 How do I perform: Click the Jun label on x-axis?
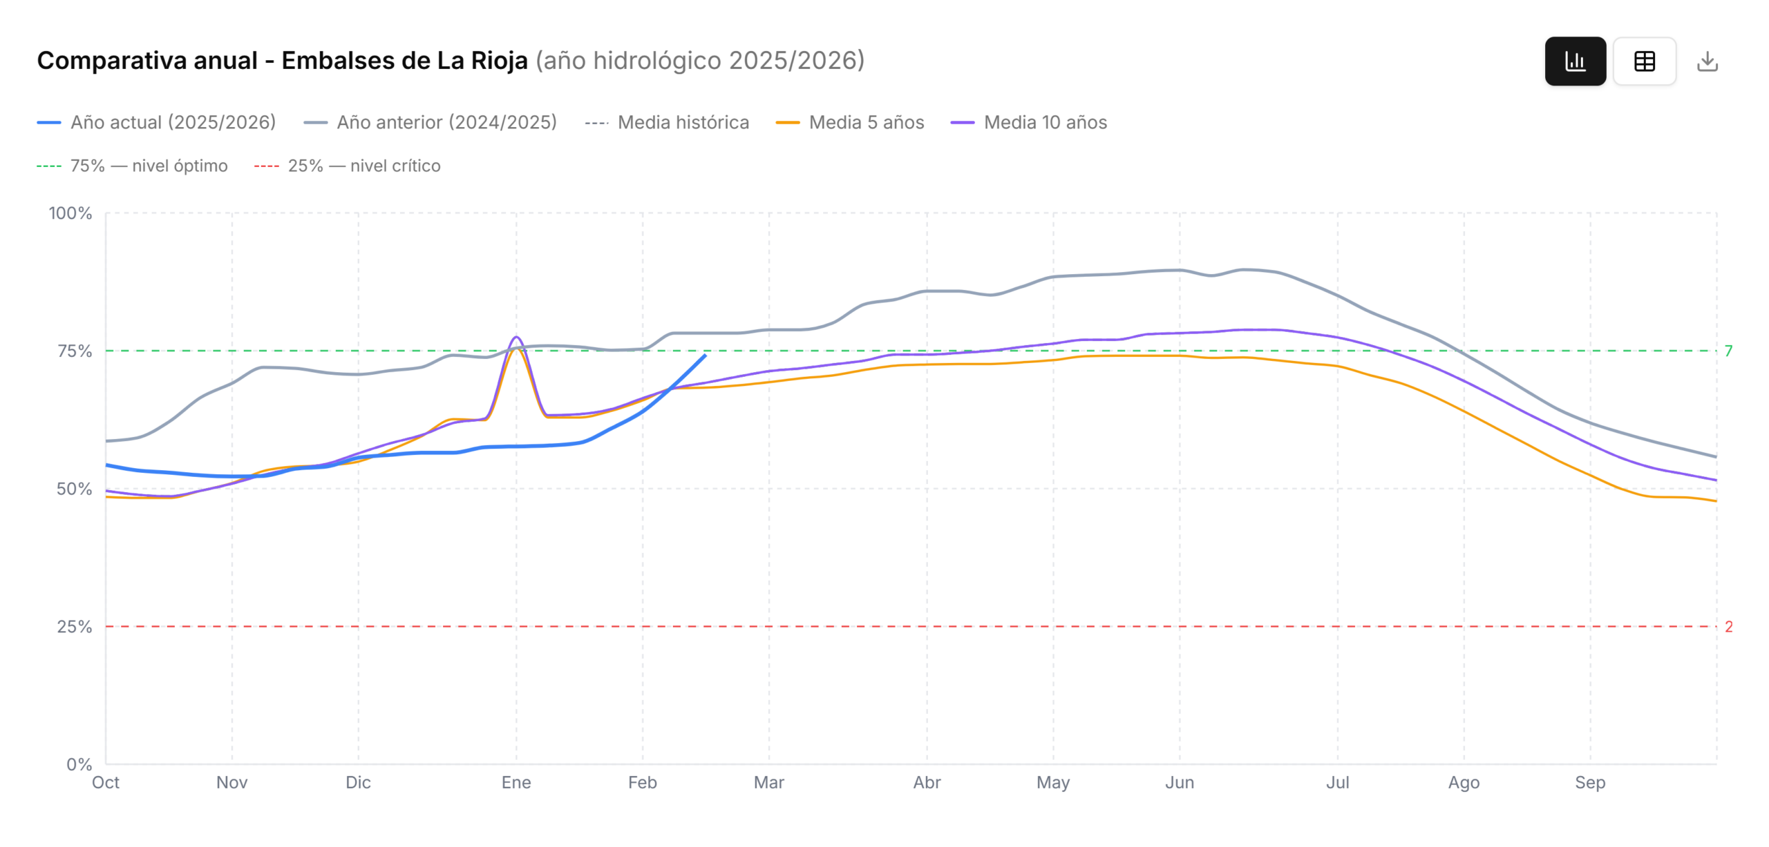coord(1179,782)
